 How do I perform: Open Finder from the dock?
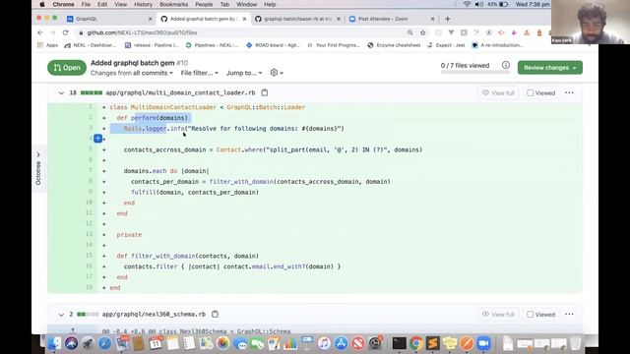click(54, 343)
